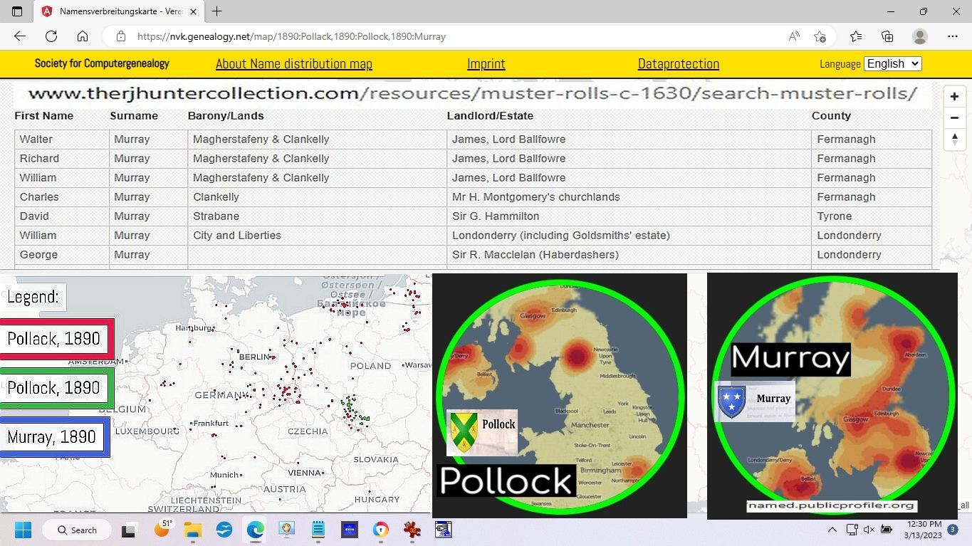Click the County column header

coord(831,115)
